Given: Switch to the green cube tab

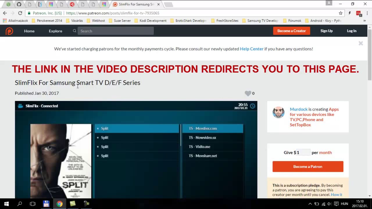Looking at the screenshot, I should tap(8, 4).
